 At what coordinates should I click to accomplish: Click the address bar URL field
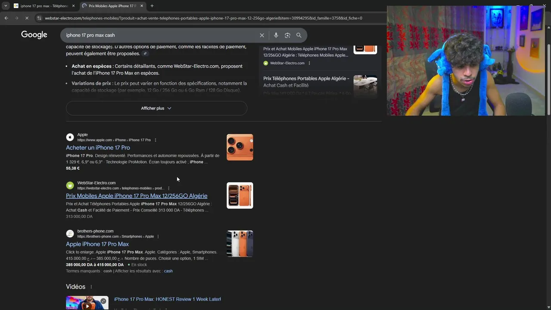tap(203, 18)
